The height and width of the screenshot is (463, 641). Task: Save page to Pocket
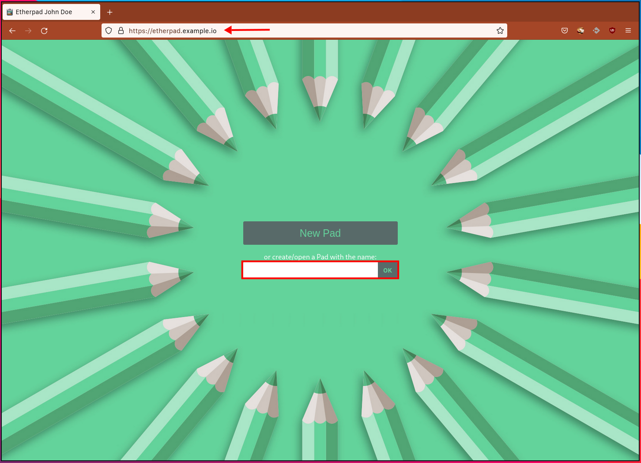(565, 31)
